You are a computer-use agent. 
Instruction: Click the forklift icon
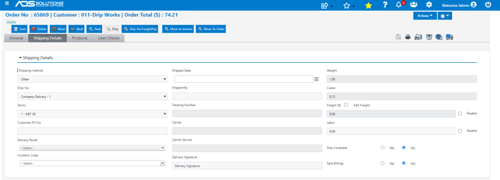pos(418,37)
